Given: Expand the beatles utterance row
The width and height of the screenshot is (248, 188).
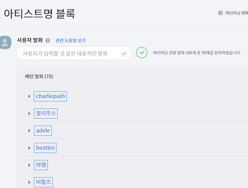Looking at the screenshot, I should 29,148.
